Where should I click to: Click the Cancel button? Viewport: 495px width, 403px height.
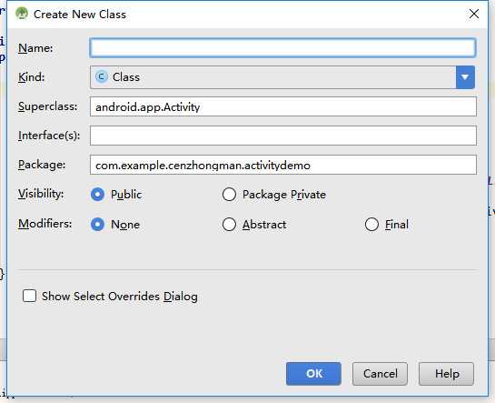(380, 374)
